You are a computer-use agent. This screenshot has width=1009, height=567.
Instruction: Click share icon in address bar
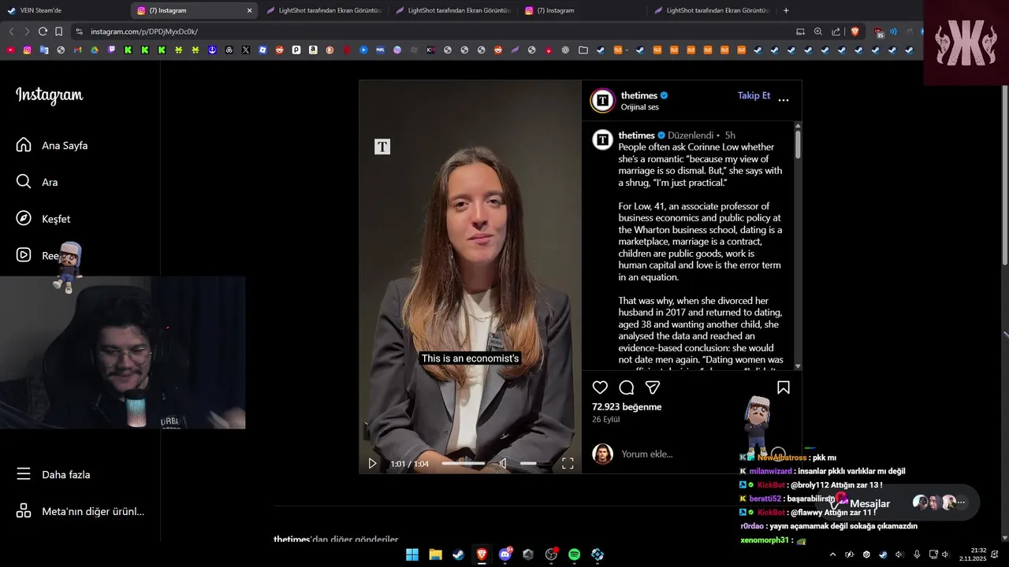click(836, 31)
